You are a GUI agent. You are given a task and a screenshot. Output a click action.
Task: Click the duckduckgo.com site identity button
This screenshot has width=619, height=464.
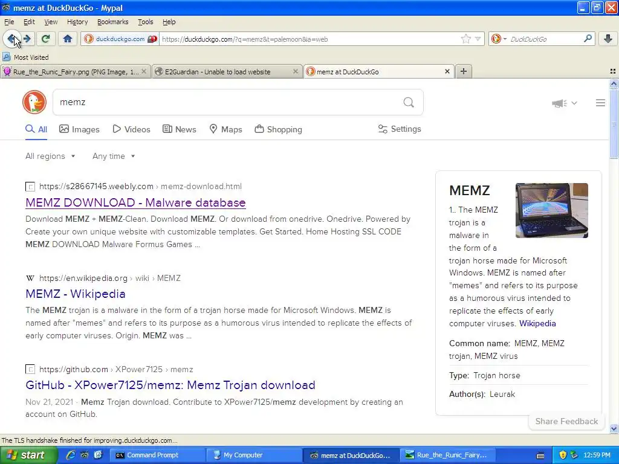coord(120,39)
